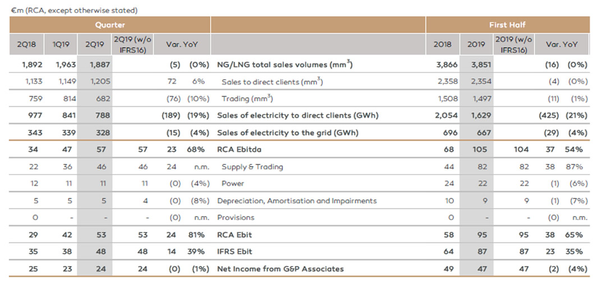
Task: Select the 2019 (w/o IFRS16) column header
Action: [513, 44]
